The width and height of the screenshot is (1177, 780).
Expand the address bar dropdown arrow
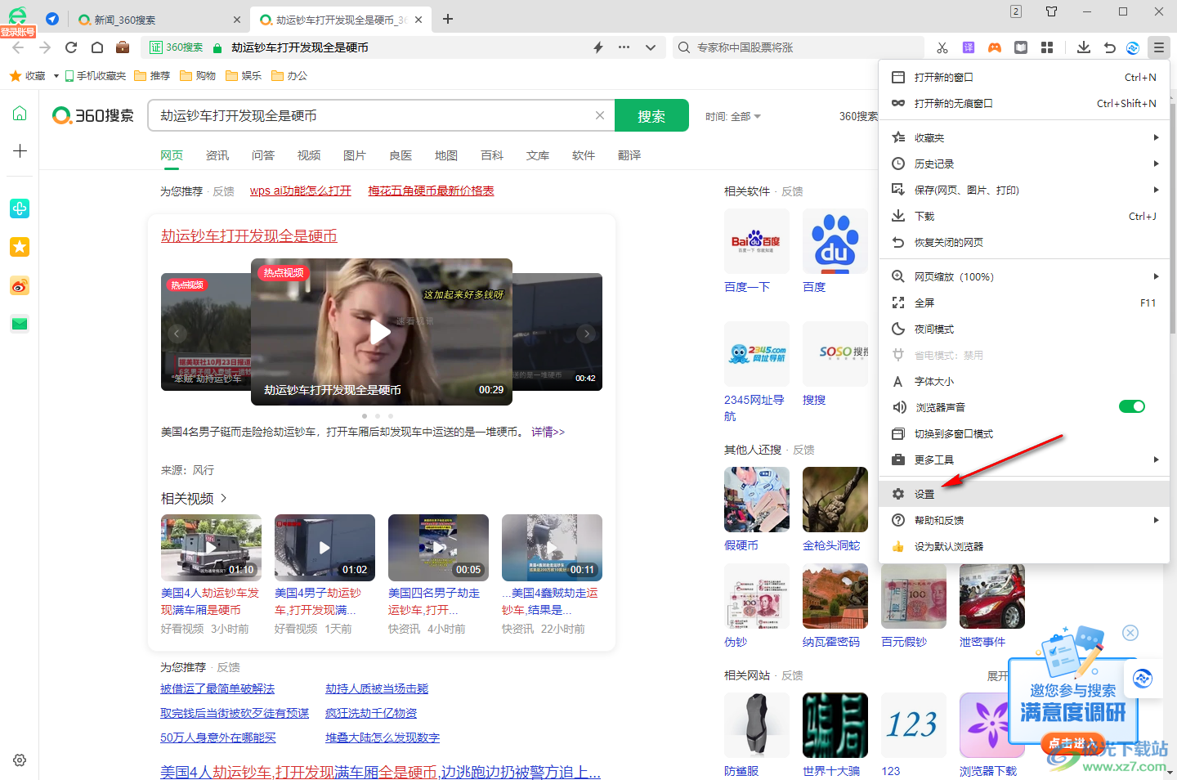point(651,47)
